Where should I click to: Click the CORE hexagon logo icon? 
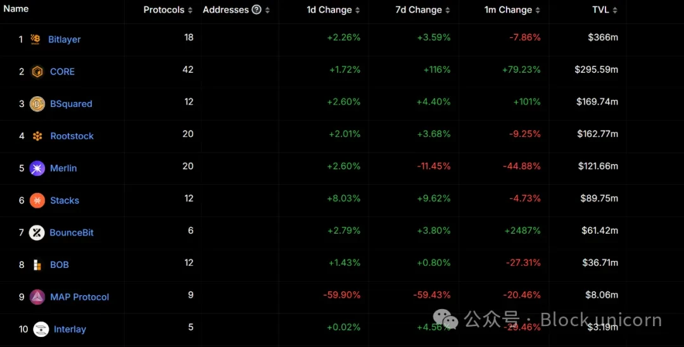[37, 72]
